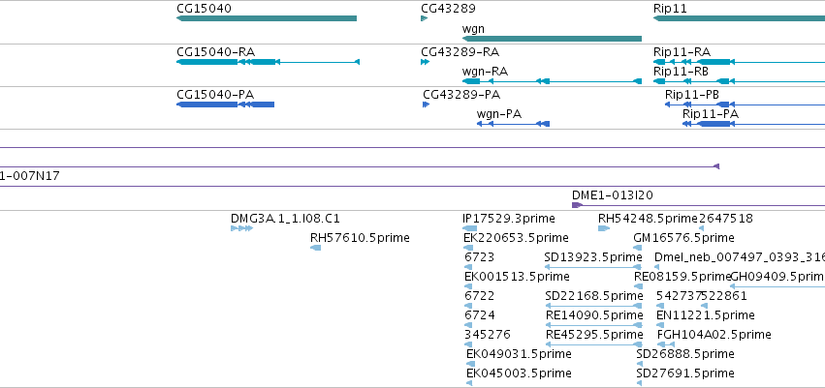Click the DMG3A.1_1.I08.C1 feature
825x388 pixels.
click(242, 228)
